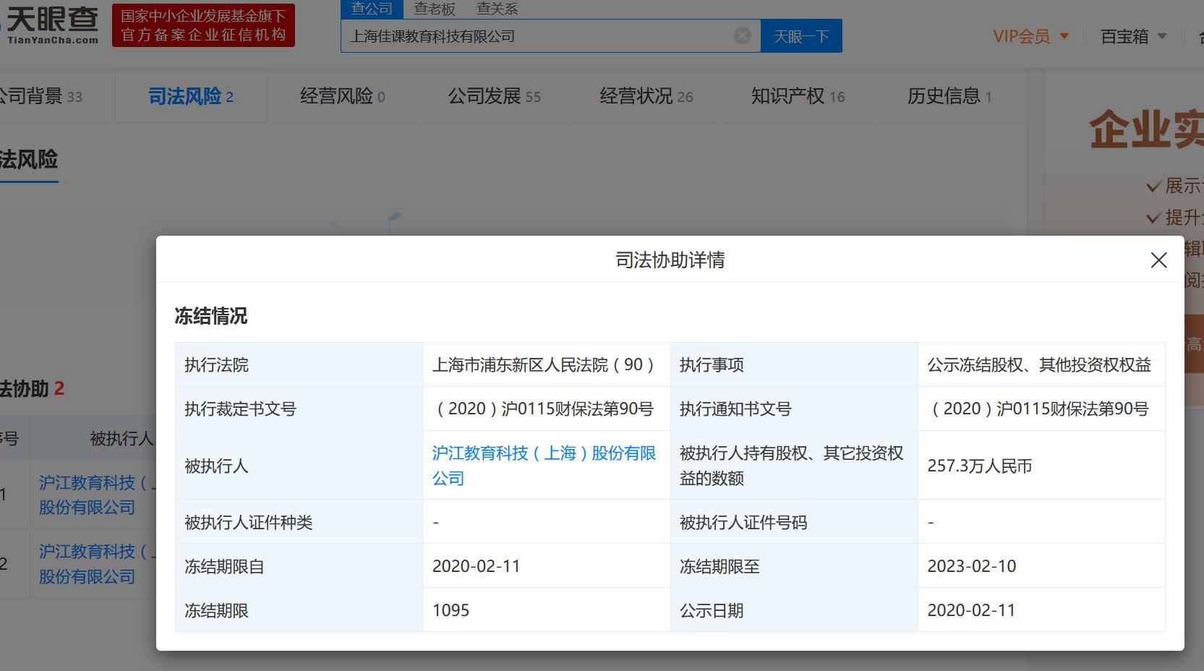The height and width of the screenshot is (671, 1204).
Task: Switch to 查老板 search tab
Action: click(435, 9)
